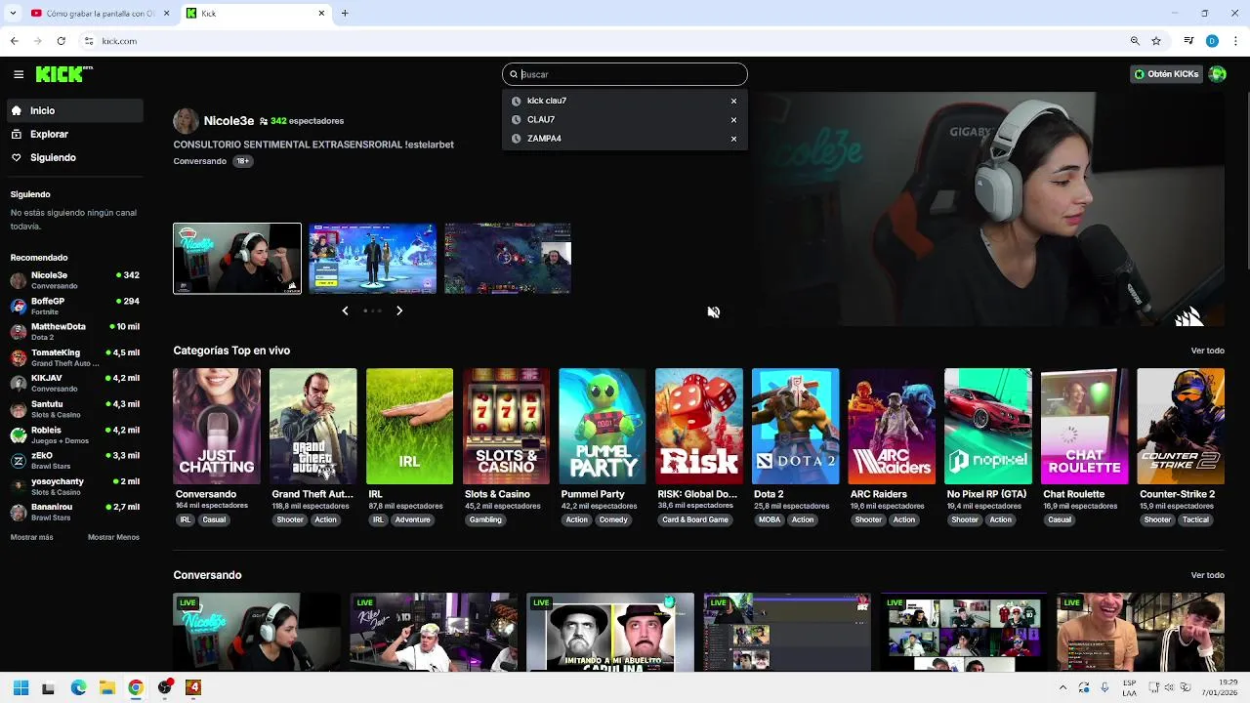Select Nicole3e featured carousel thumbnail
The height and width of the screenshot is (703, 1250).
(237, 259)
